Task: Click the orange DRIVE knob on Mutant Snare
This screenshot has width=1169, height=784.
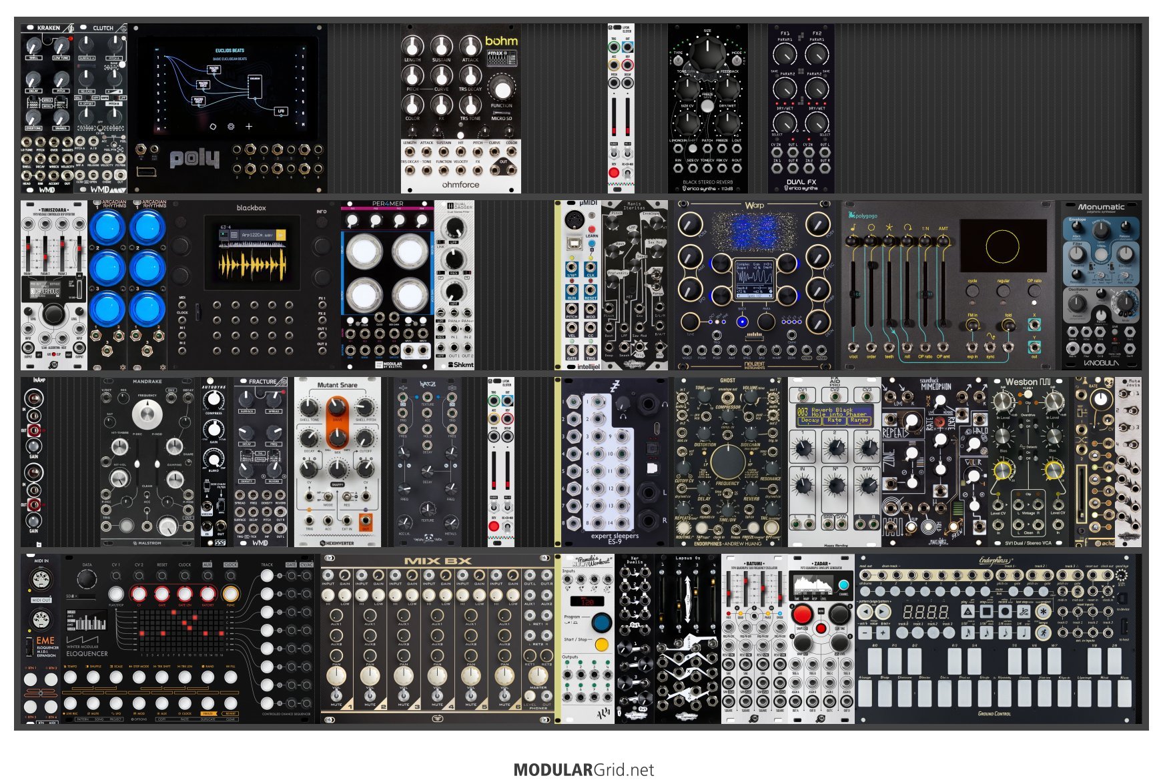Action: coord(337,406)
